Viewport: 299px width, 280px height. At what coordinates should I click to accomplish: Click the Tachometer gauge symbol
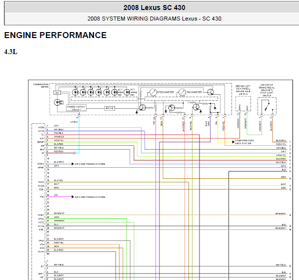pyautogui.click(x=182, y=92)
